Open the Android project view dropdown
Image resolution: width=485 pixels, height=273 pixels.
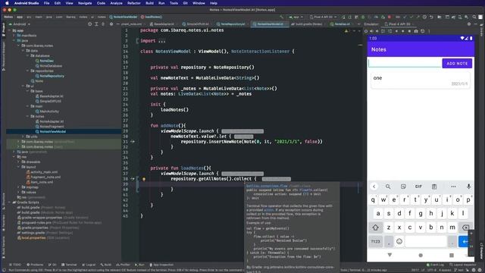pyautogui.click(x=20, y=24)
